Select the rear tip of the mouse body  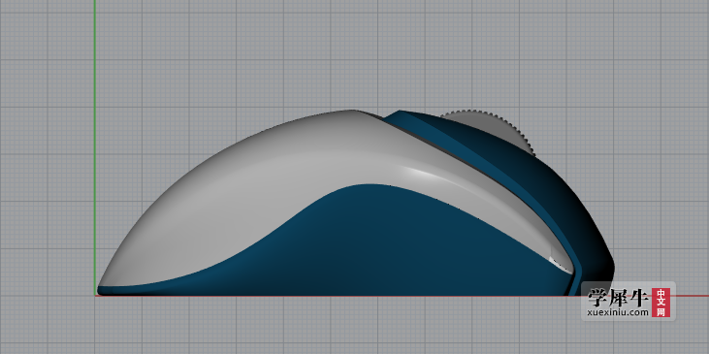pyautogui.click(x=100, y=289)
